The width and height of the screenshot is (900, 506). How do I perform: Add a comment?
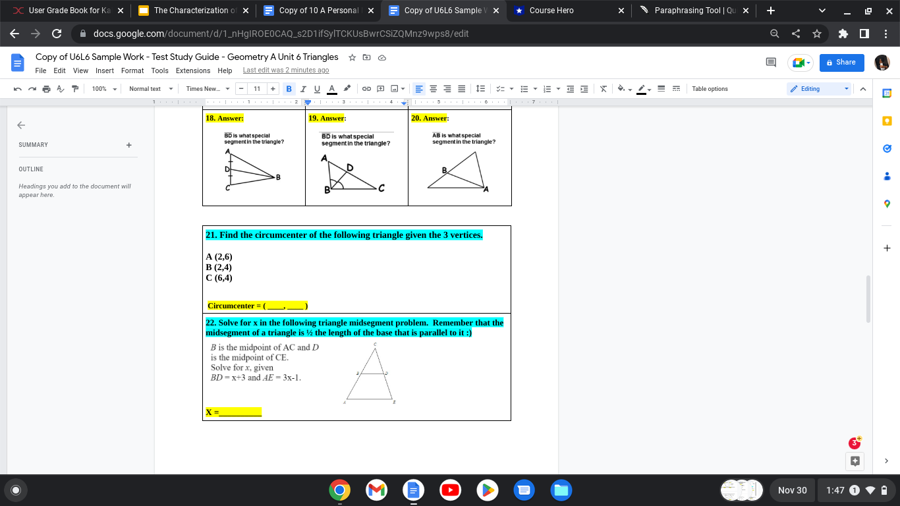[x=381, y=88]
